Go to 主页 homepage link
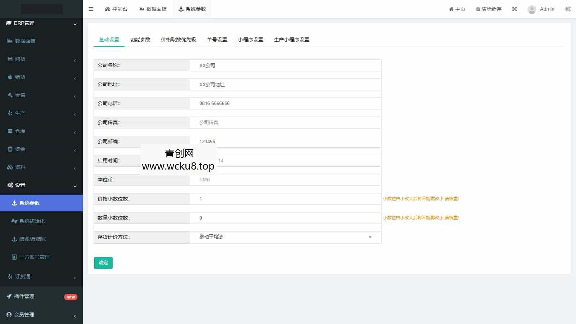 click(457, 9)
